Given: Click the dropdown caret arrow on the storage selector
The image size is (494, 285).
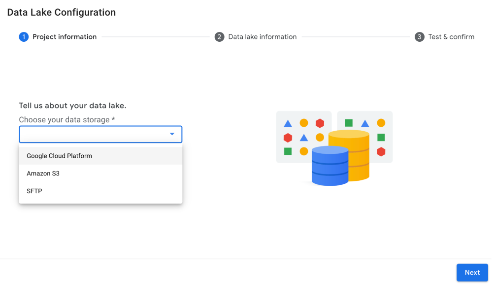Looking at the screenshot, I should tap(172, 134).
